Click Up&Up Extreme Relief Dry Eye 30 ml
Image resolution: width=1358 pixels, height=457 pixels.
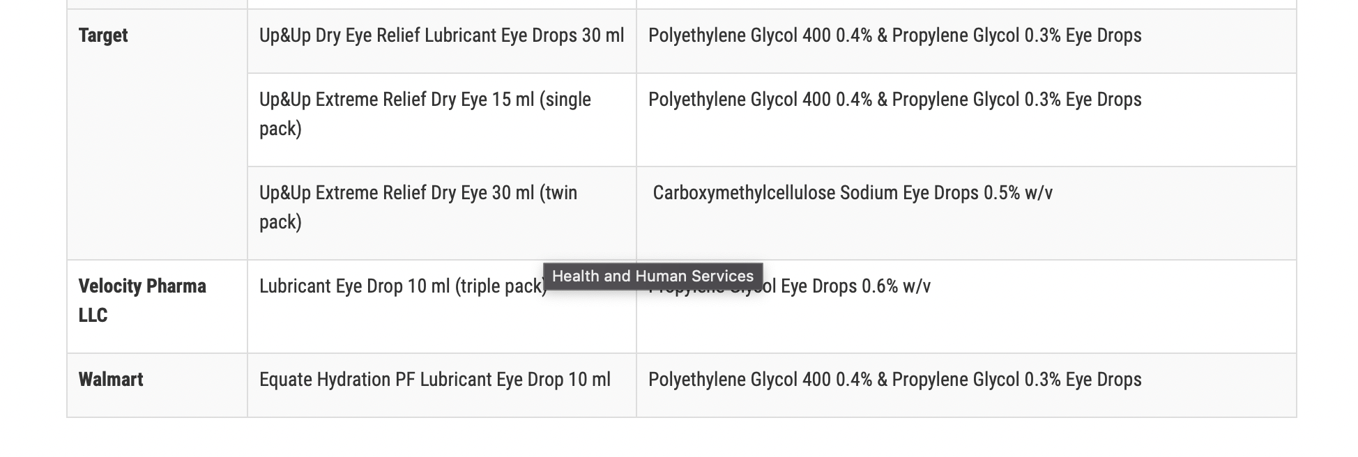pyautogui.click(x=418, y=193)
